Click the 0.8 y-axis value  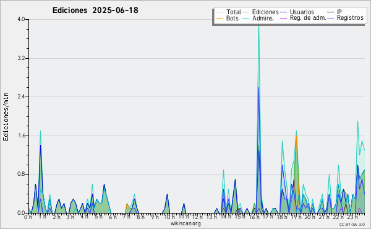click(x=21, y=175)
